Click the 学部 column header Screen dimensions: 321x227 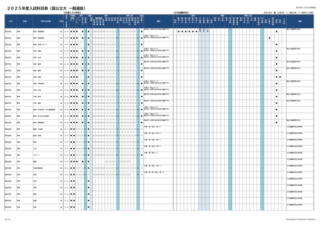point(24,21)
